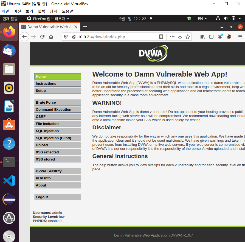This screenshot has width=245, height=242.
Task: Open a new tab with plus button
Action: [85, 27]
